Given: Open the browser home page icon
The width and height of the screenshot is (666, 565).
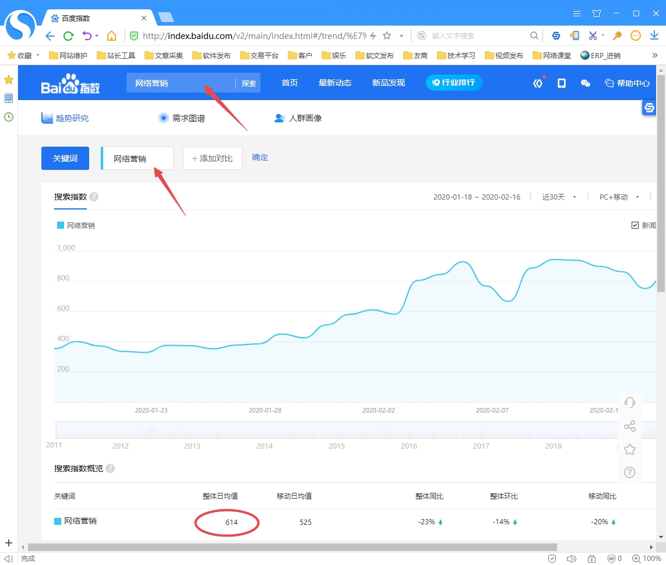Looking at the screenshot, I should pos(111,36).
